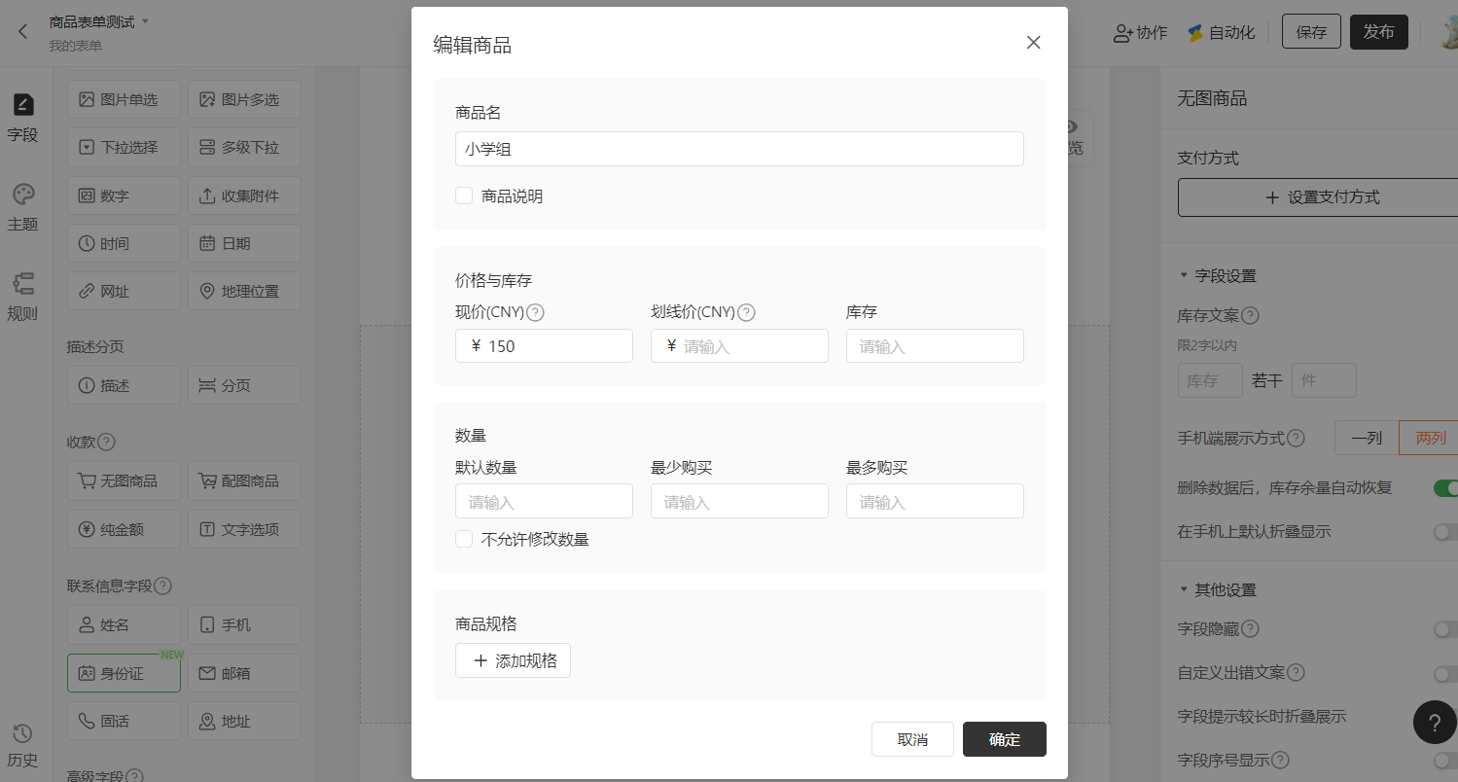Screen dimensions: 1458x782
Task: Click the help icon next to 收款
Action: click(107, 442)
